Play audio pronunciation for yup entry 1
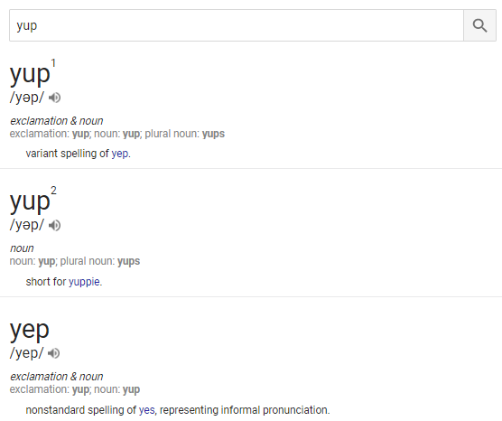The width and height of the screenshot is (502, 421). click(x=54, y=98)
